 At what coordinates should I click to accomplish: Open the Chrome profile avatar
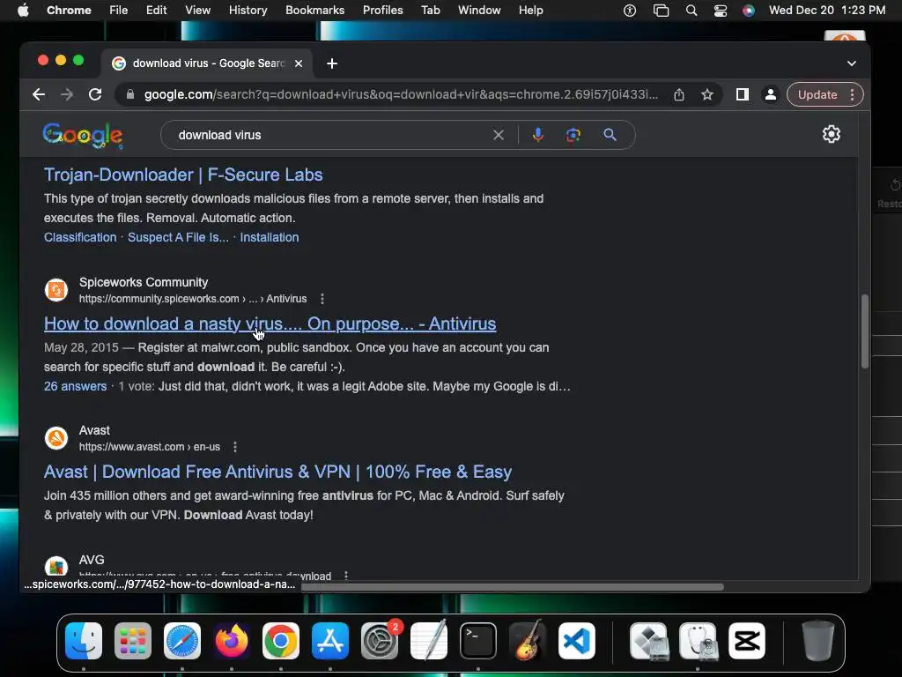click(x=770, y=94)
